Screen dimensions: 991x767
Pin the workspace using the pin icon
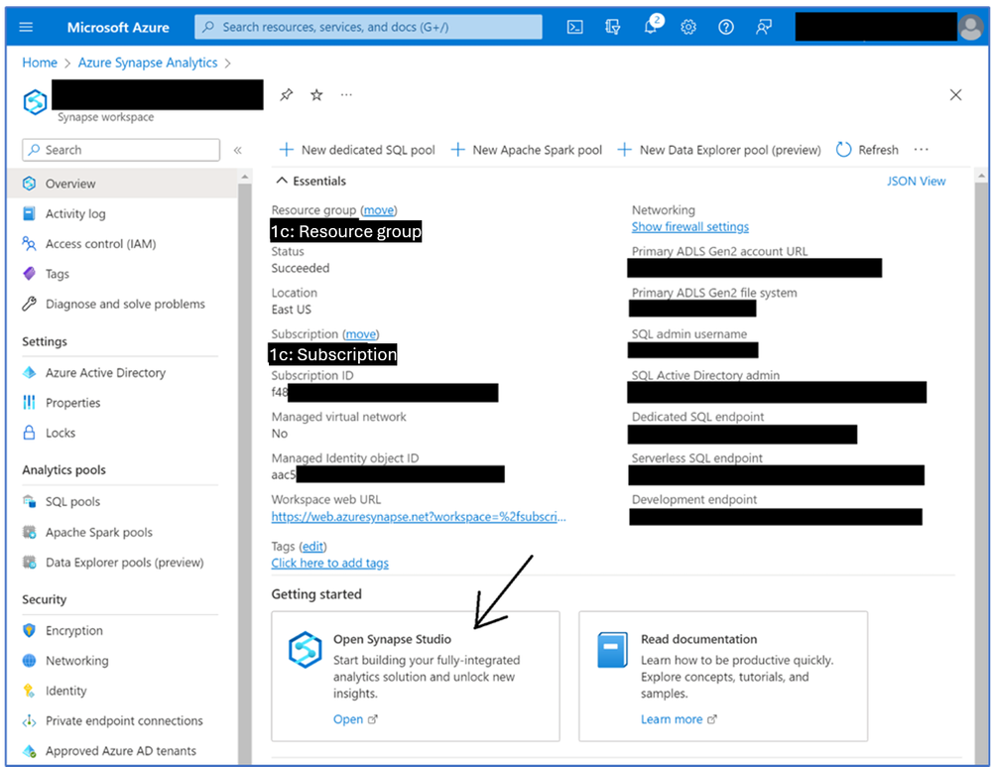tap(287, 95)
